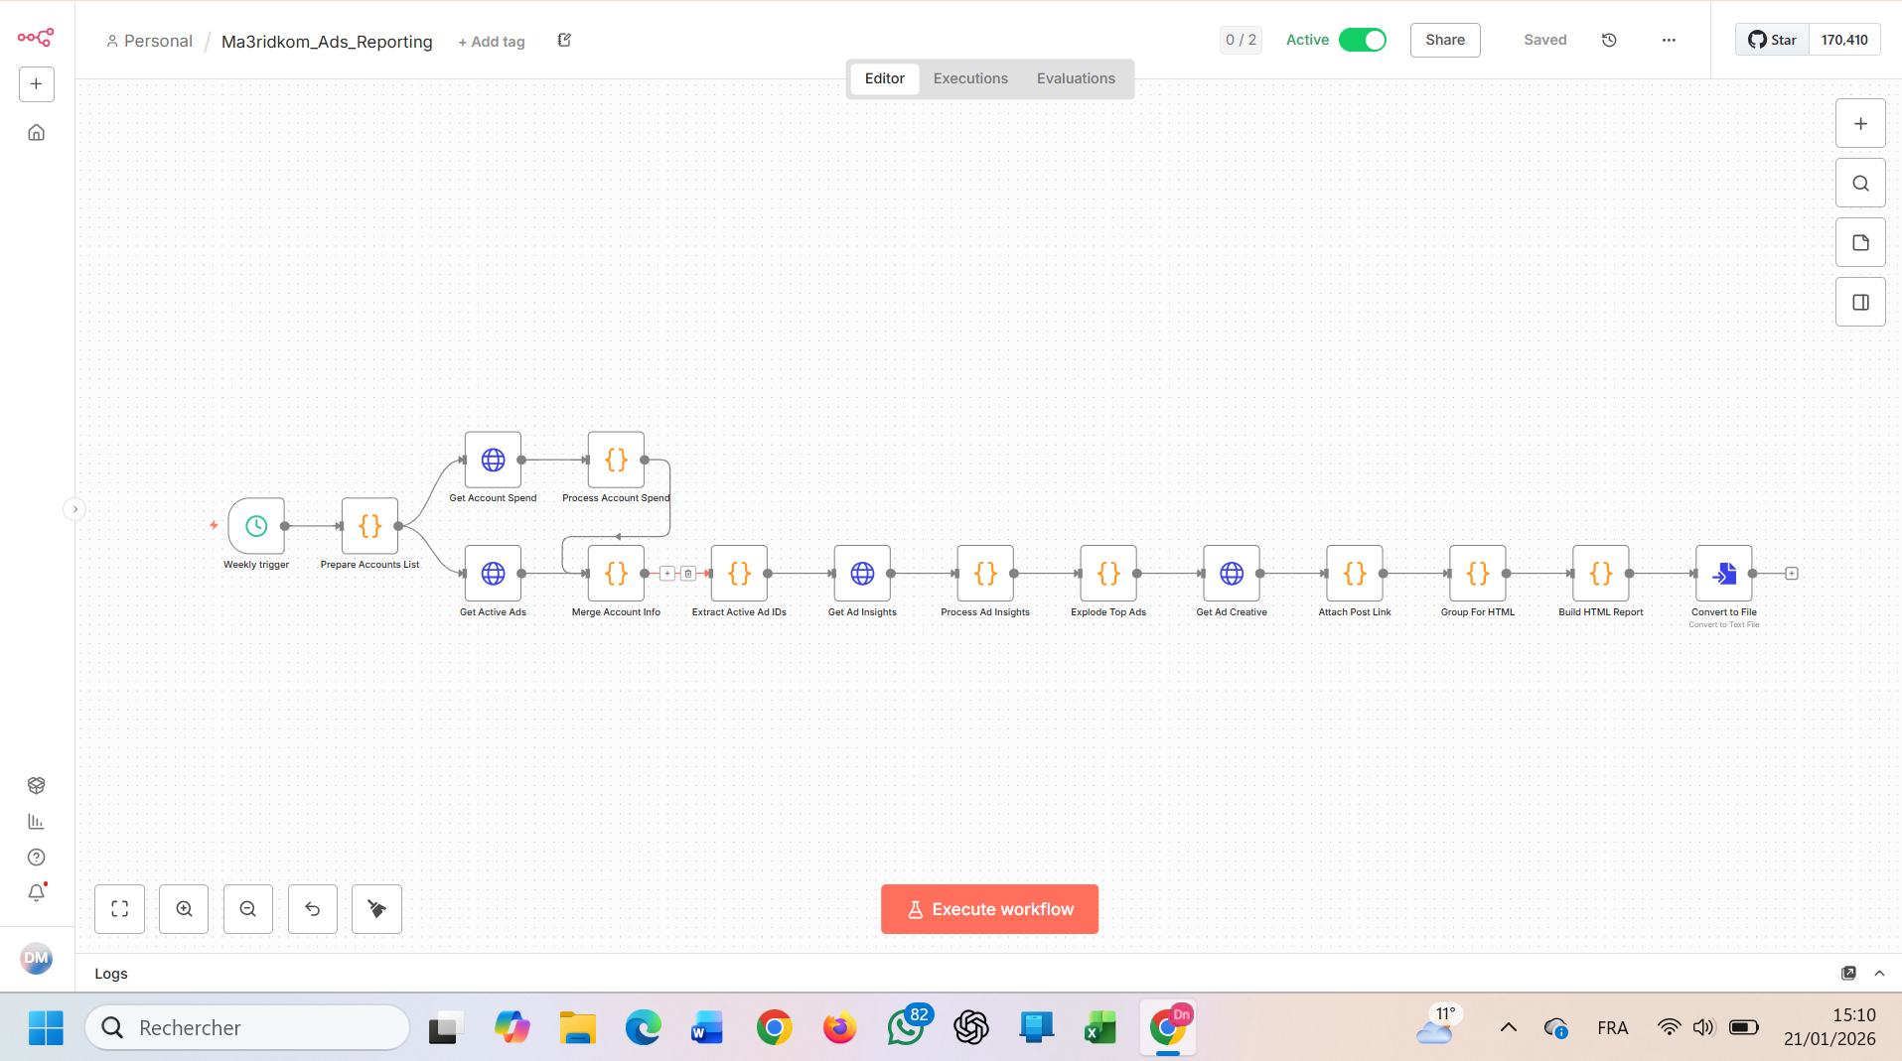Select the Get Ad Insights node
The image size is (1902, 1061).
pos(861,573)
